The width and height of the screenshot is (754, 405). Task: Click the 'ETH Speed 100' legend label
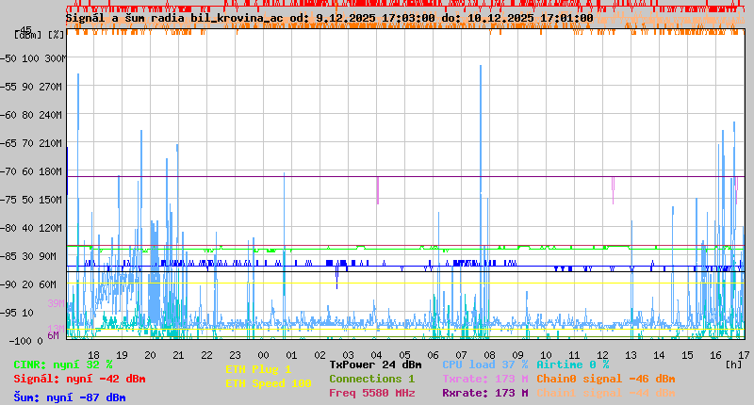pyautogui.click(x=269, y=383)
